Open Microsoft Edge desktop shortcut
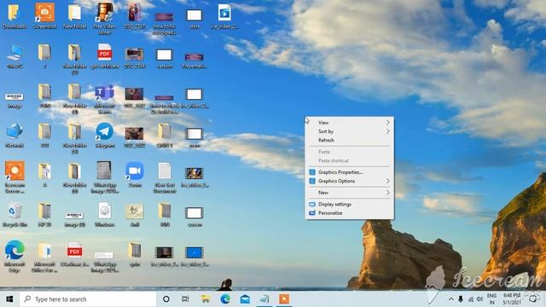This screenshot has height=307, width=546. click(15, 256)
